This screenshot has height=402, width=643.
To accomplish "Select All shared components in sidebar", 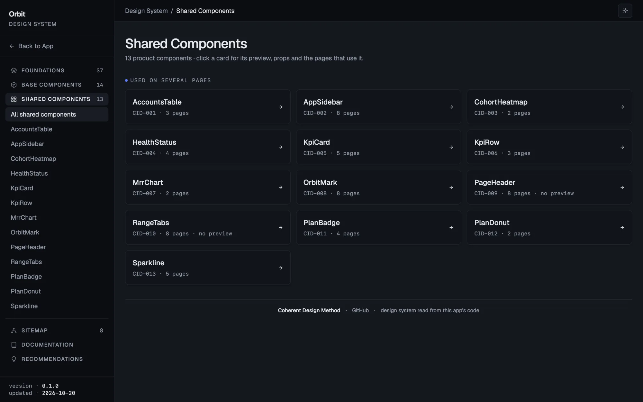I will click(x=57, y=114).
